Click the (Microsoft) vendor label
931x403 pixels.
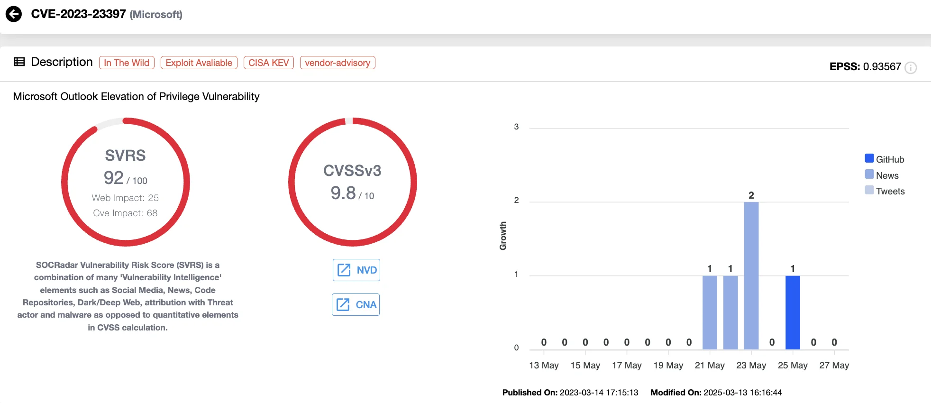(x=156, y=15)
